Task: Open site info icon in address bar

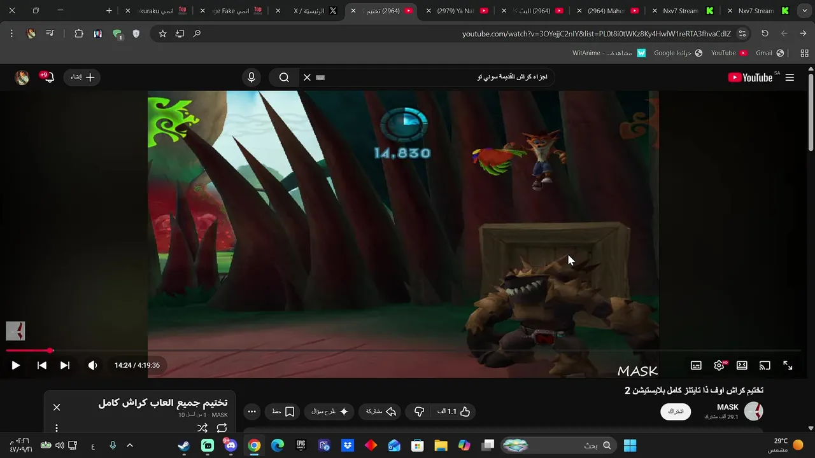Action: [x=742, y=34]
